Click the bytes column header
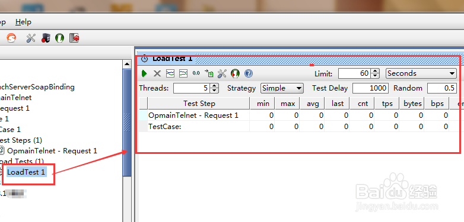 point(412,104)
